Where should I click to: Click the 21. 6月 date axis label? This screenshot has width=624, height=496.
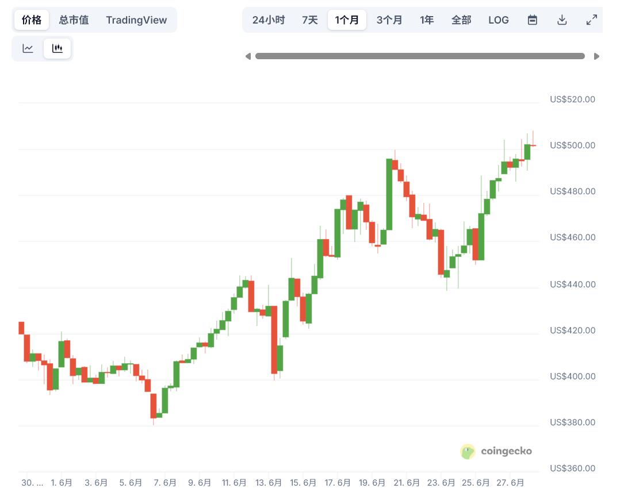pos(406,483)
